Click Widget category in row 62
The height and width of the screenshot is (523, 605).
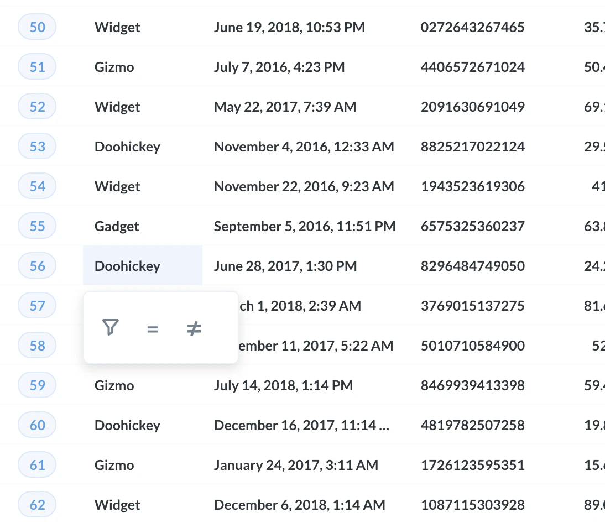[x=117, y=505]
